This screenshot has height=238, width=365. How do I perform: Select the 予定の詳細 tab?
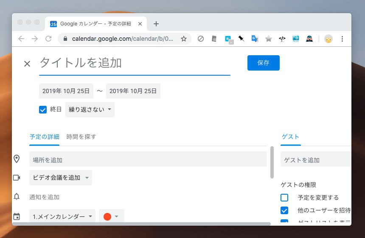(x=44, y=137)
